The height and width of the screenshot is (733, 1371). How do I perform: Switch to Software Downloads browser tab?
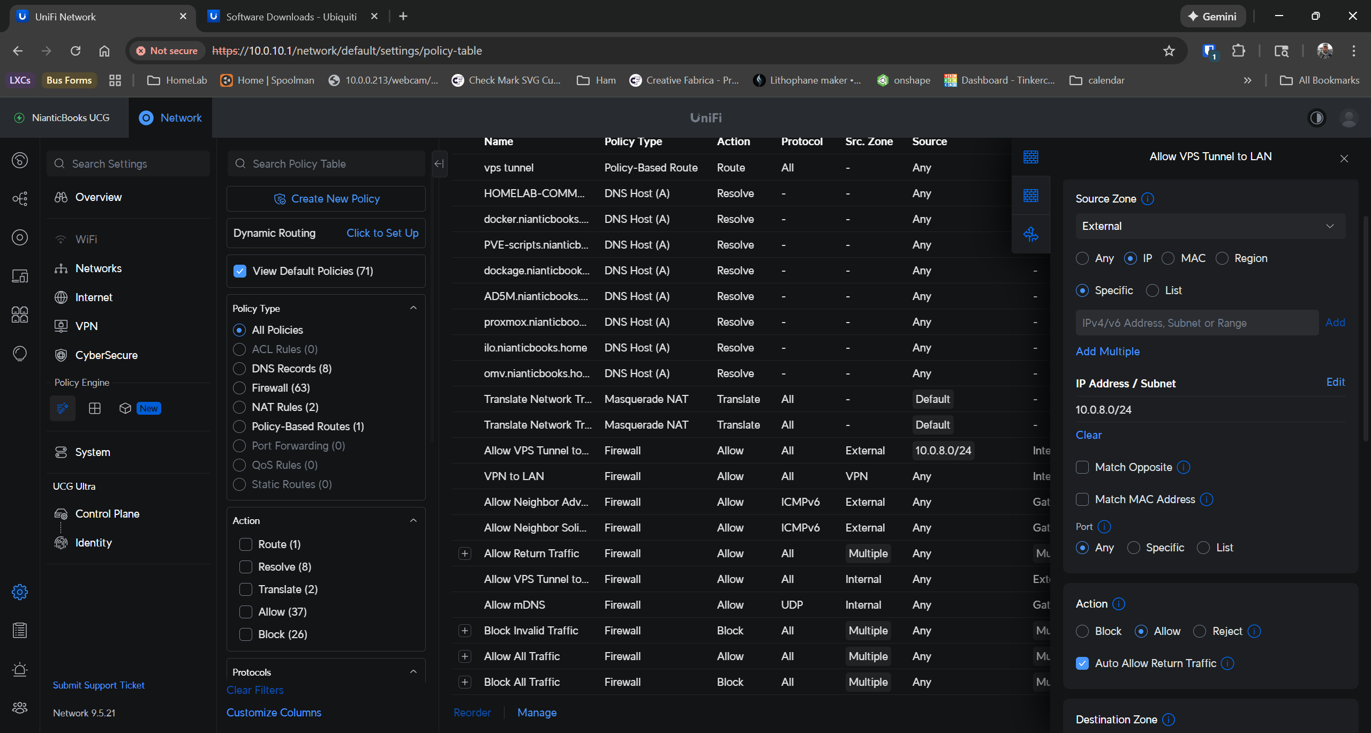coord(291,17)
